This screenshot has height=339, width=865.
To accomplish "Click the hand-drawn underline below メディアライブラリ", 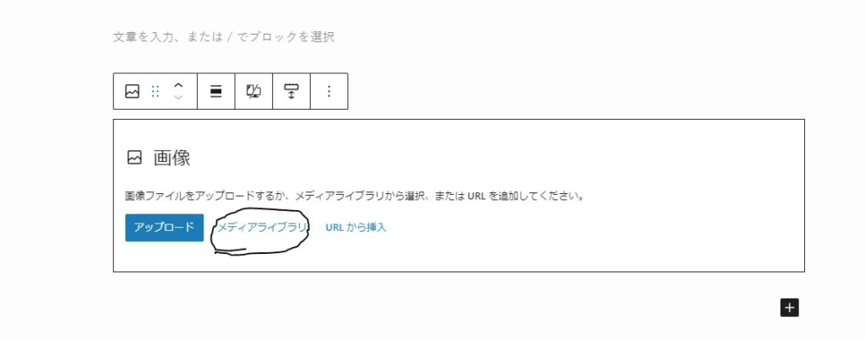I will [230, 251].
